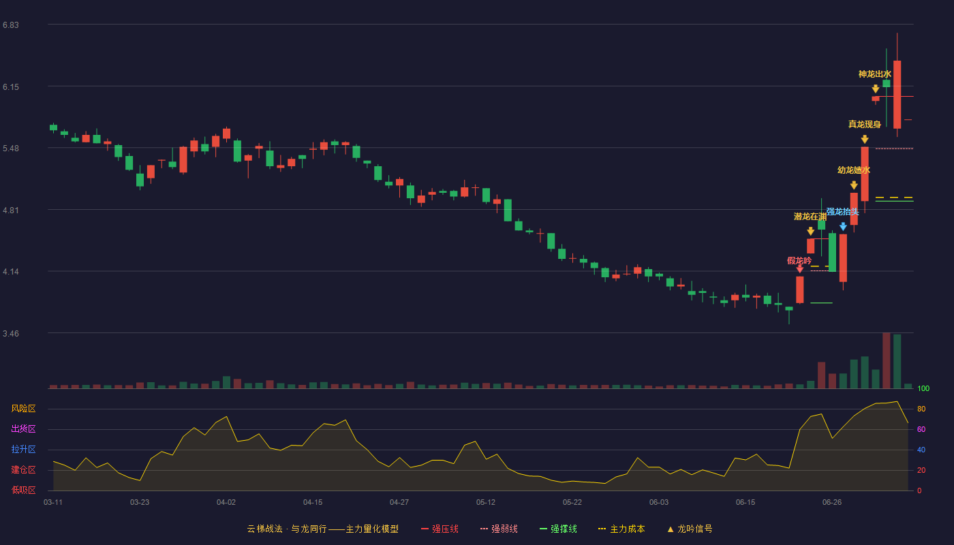Click the 风险区 zone label

[23, 409]
